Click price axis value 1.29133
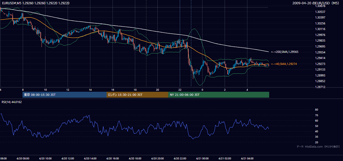The height and width of the screenshot is (161, 343). [320, 69]
